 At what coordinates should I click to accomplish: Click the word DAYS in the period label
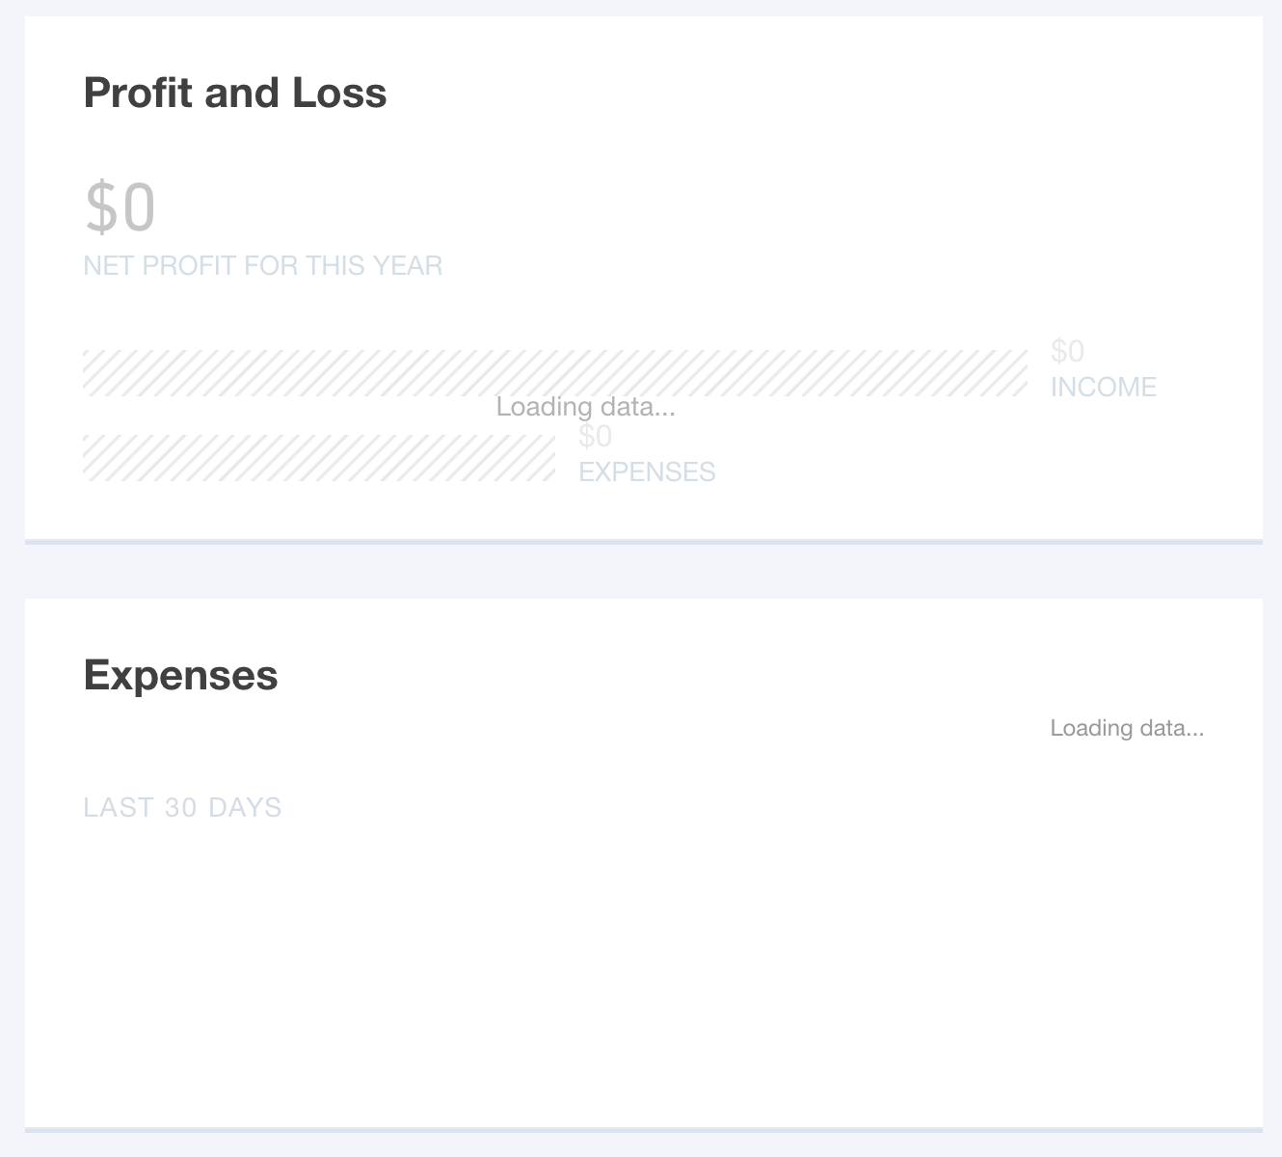[245, 808]
